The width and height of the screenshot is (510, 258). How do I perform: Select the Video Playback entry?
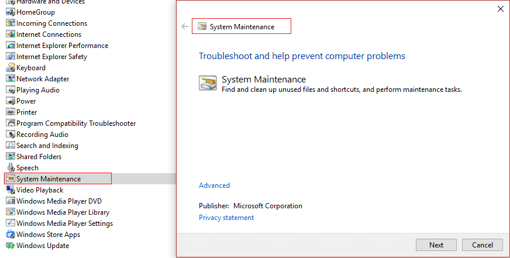40,190
